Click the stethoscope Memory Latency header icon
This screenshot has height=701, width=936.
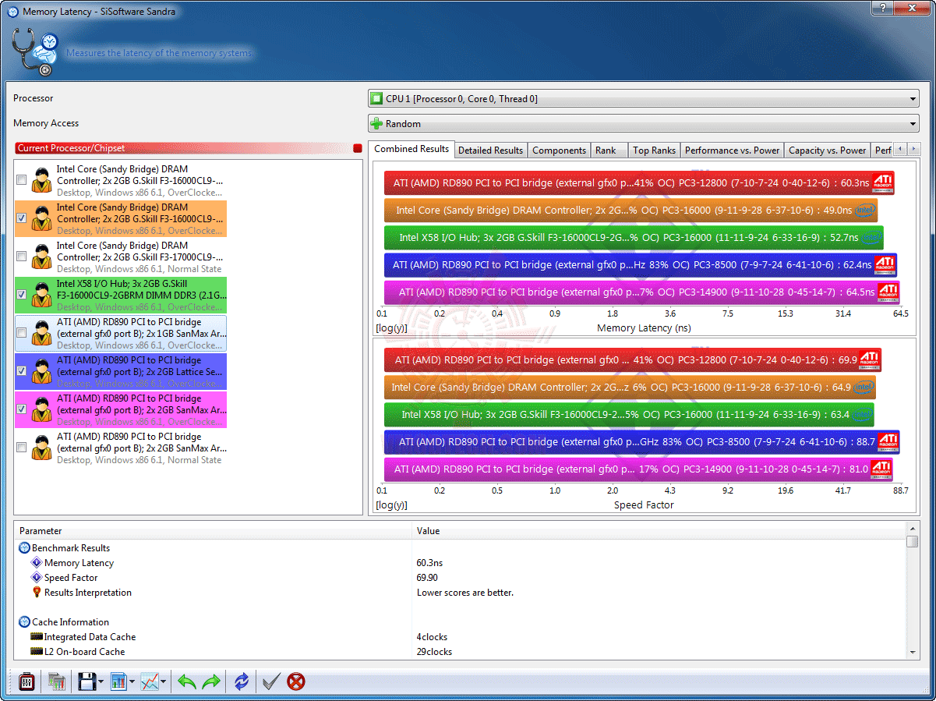[x=35, y=53]
